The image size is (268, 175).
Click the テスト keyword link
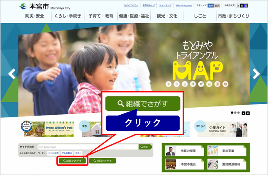[x=78, y=153]
